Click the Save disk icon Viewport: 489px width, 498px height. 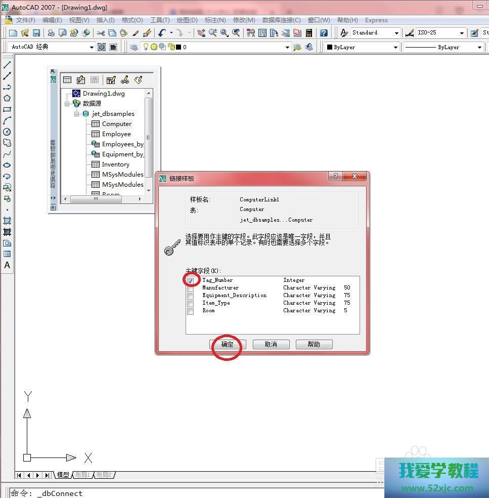tap(36, 33)
